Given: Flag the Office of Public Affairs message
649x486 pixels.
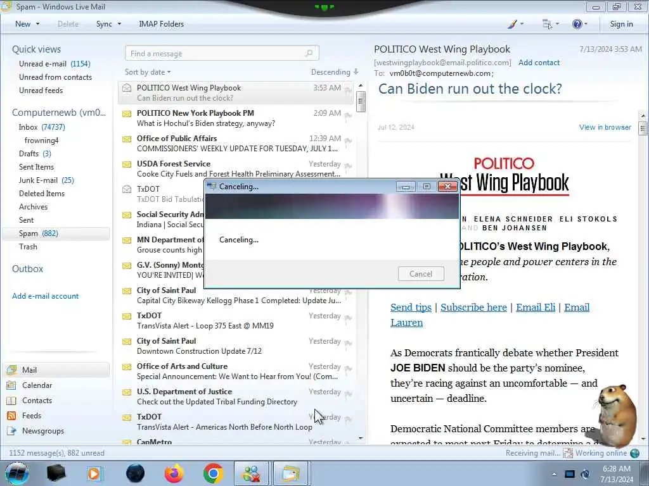Looking at the screenshot, I should 348,140.
